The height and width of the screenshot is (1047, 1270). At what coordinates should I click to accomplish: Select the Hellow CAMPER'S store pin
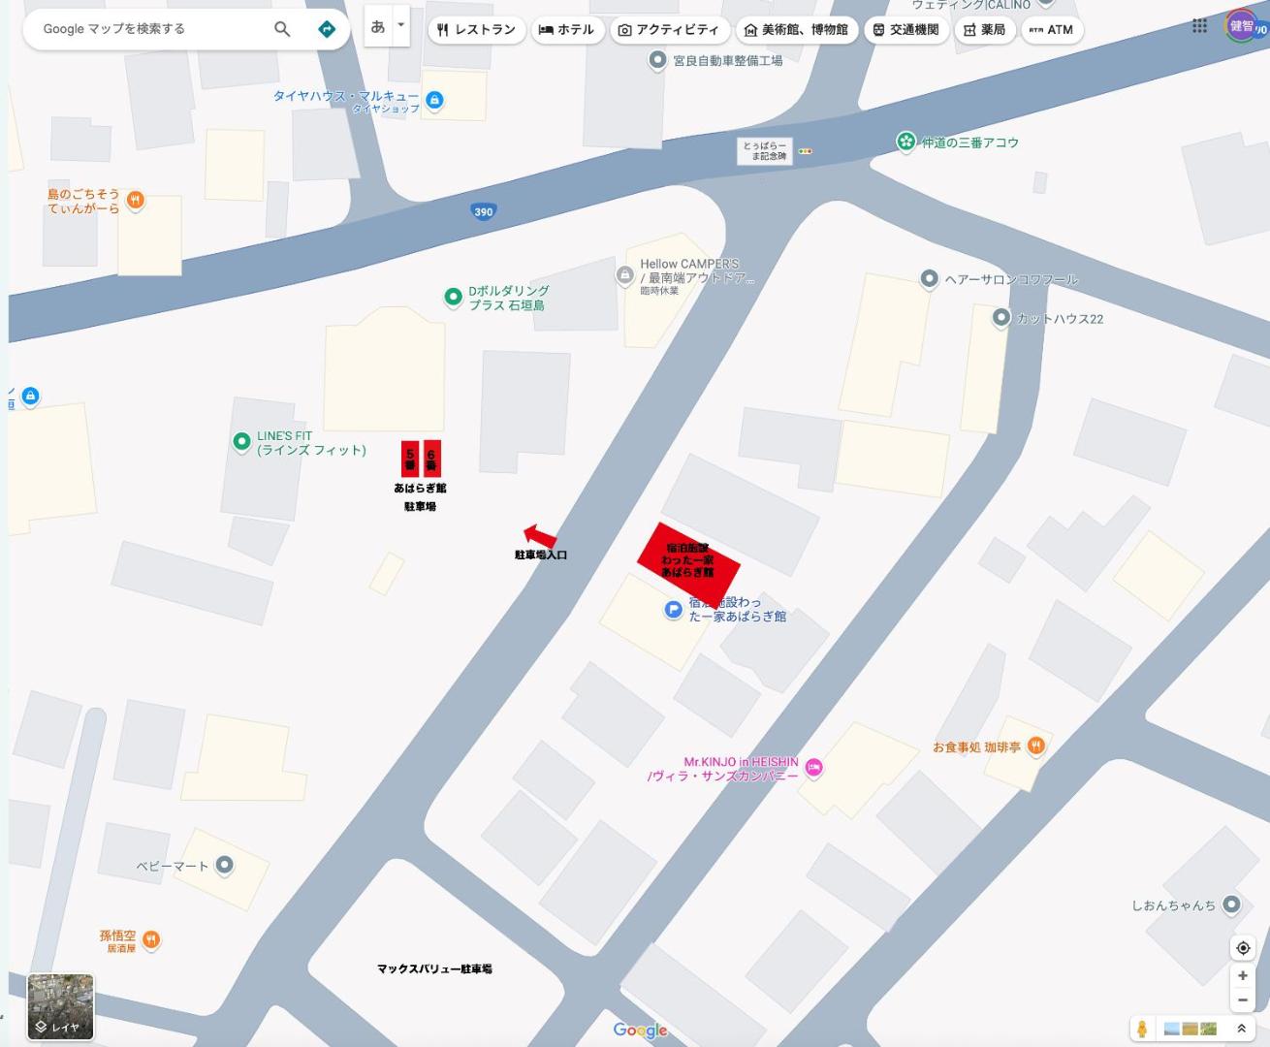pyautogui.click(x=625, y=275)
